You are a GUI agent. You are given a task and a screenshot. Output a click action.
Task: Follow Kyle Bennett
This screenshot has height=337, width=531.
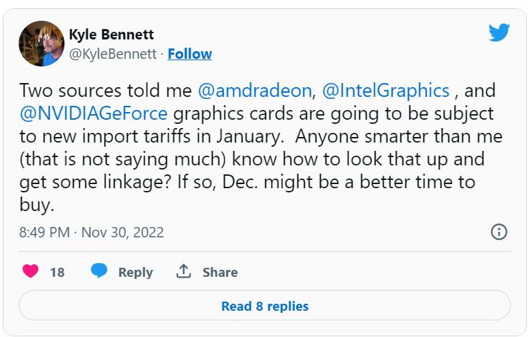pyautogui.click(x=190, y=54)
